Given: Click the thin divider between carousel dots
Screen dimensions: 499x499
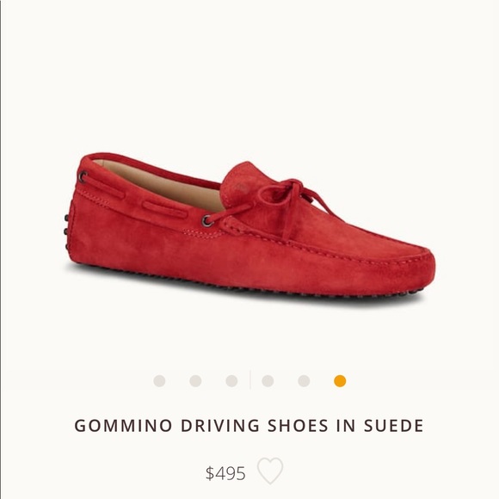Looking at the screenshot, I should [250, 380].
